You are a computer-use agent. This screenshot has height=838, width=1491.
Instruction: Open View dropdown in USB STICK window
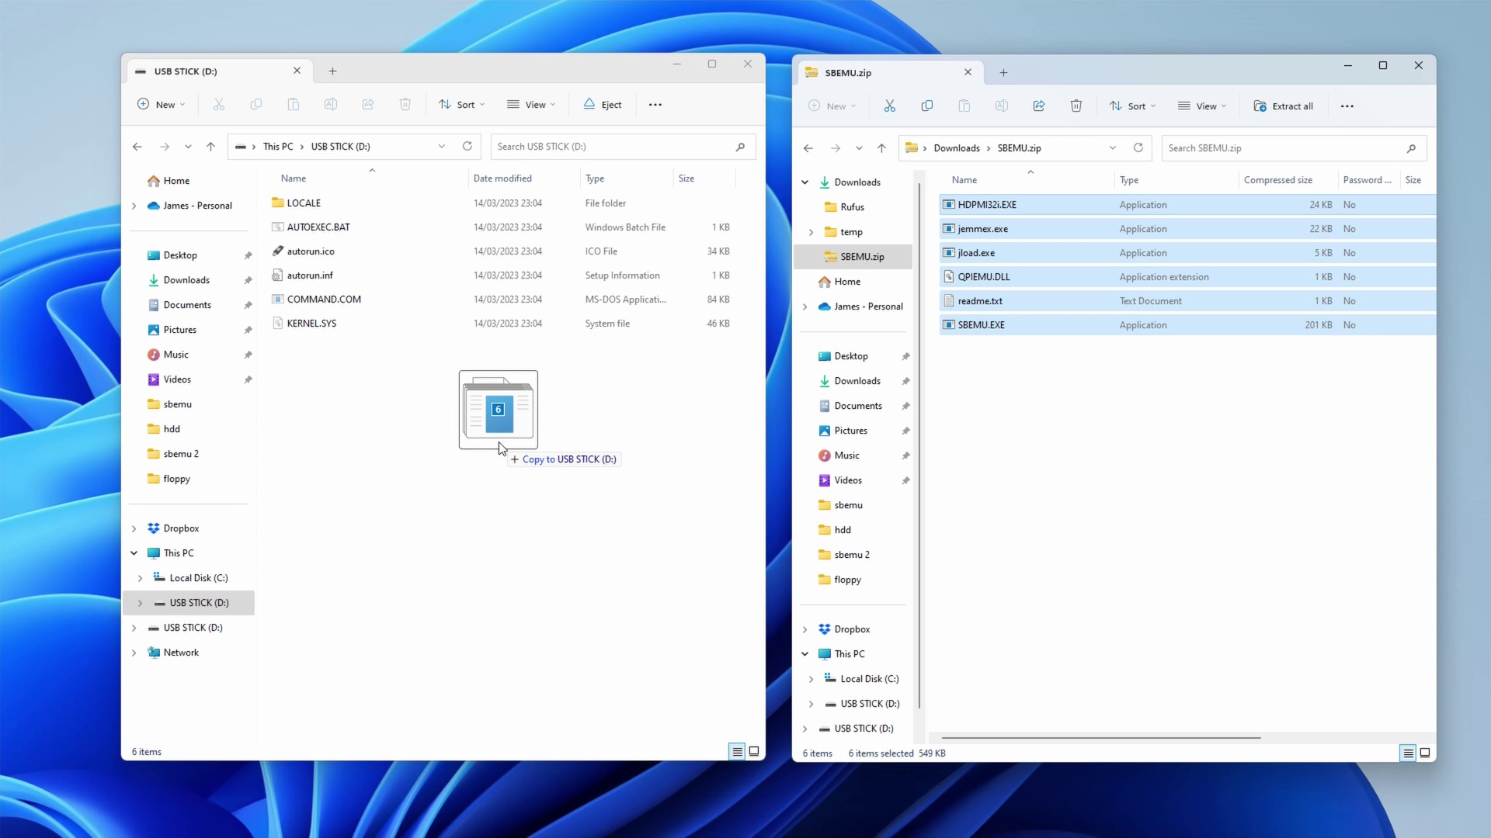[532, 105]
